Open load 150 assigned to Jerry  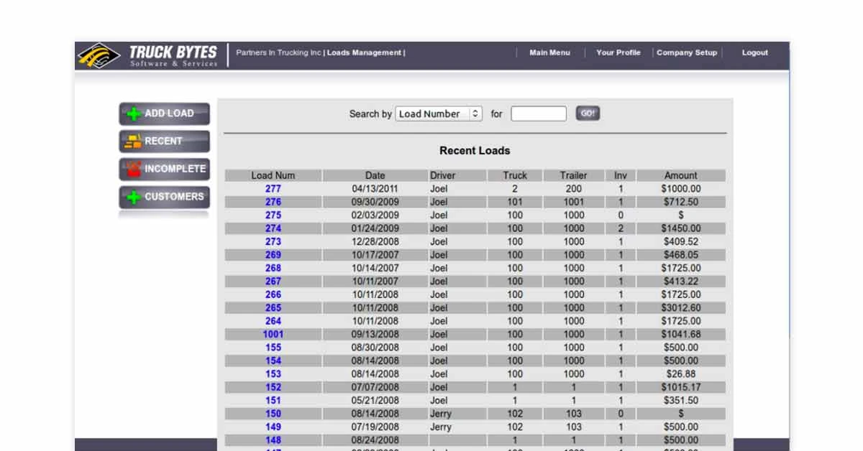pos(273,414)
